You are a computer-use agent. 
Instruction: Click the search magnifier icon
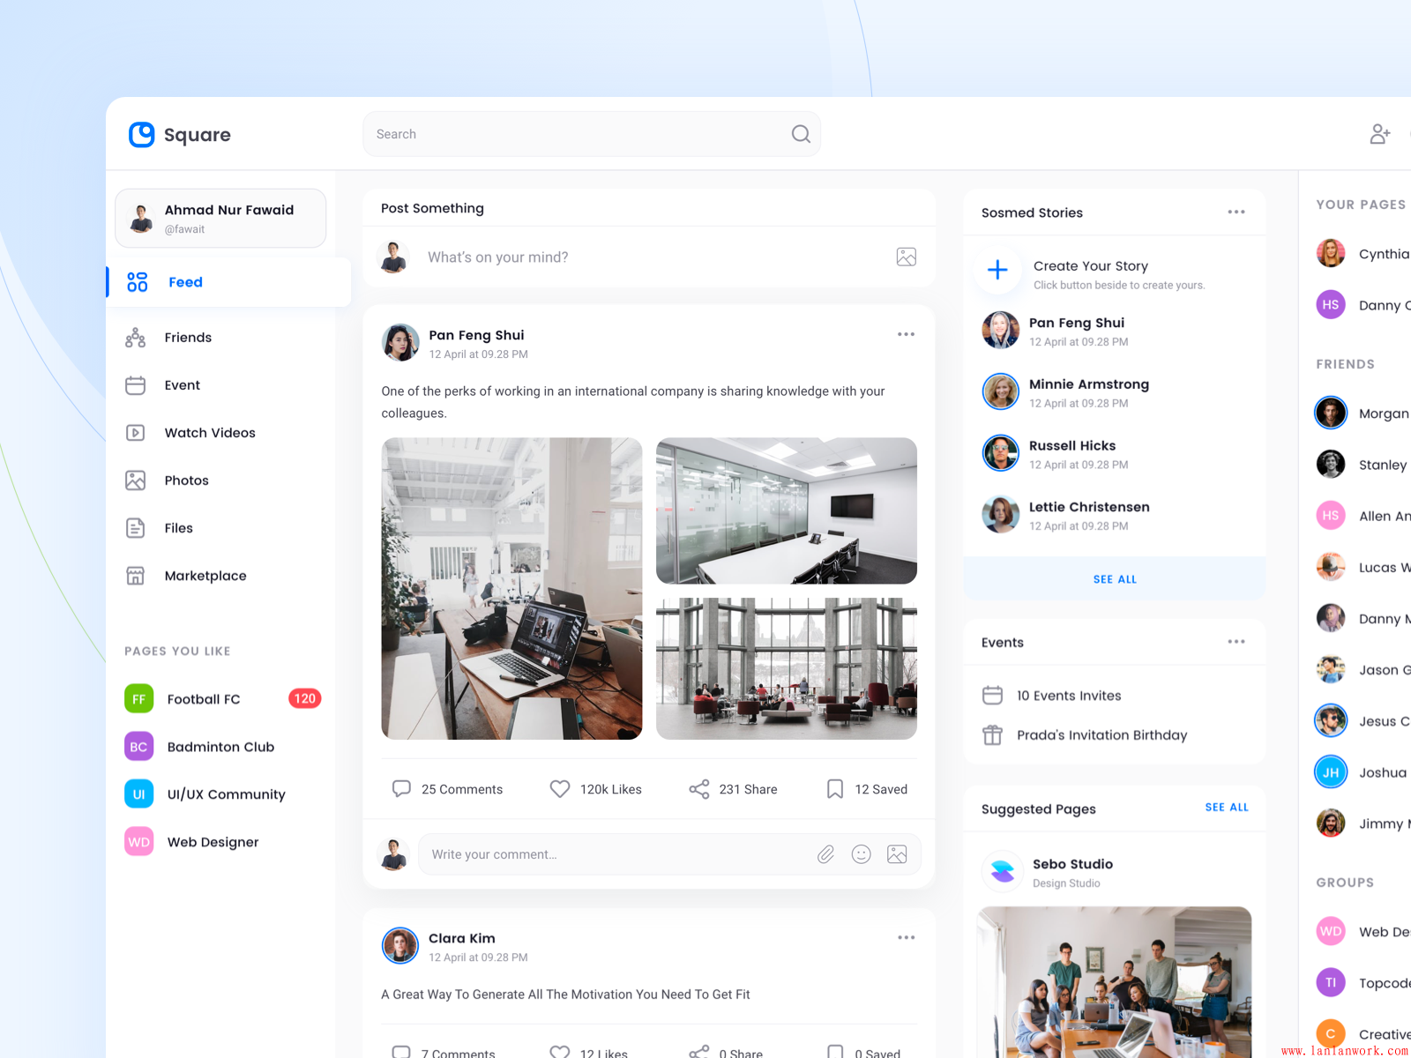pos(800,134)
